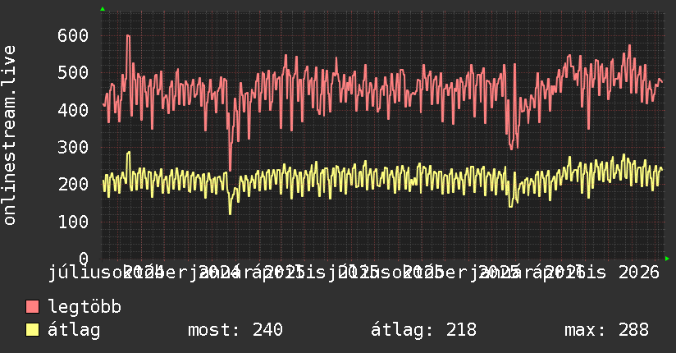The width and height of the screenshot is (676, 353).
Task: Click the red line's 600 peak
Action: pyautogui.click(x=128, y=36)
